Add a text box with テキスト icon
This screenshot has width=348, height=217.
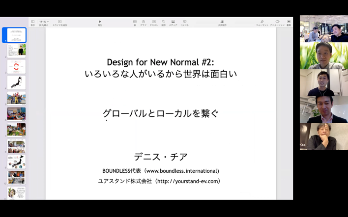coord(154,22)
